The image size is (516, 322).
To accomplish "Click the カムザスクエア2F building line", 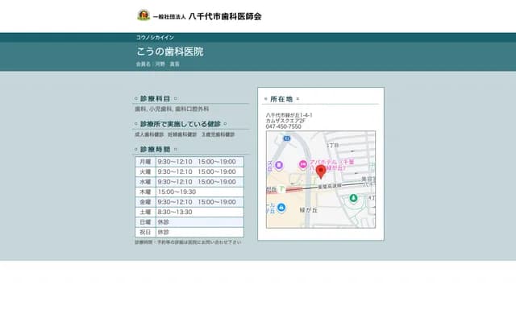I will (x=285, y=121).
